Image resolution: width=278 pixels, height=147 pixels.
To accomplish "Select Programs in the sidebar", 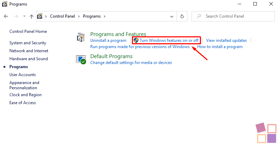I will pyautogui.click(x=19, y=67).
